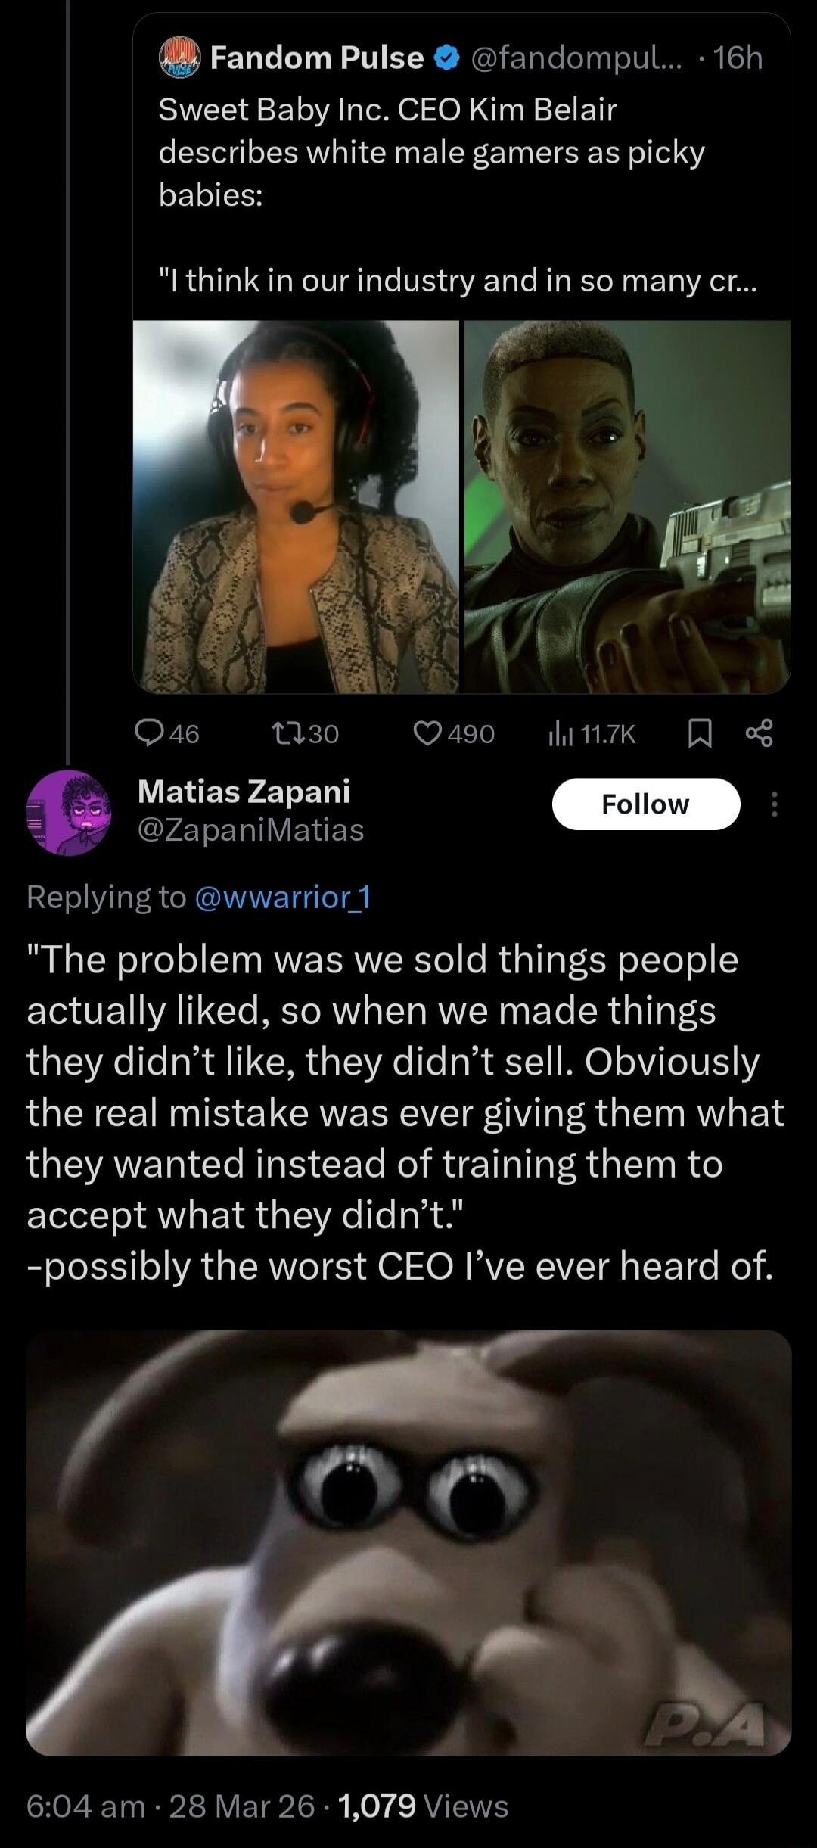The height and width of the screenshot is (1848, 817).
Task: Follow Matias Zapani
Action: coord(645,804)
